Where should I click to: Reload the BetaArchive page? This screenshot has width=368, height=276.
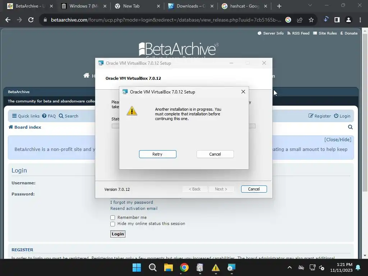point(31,20)
